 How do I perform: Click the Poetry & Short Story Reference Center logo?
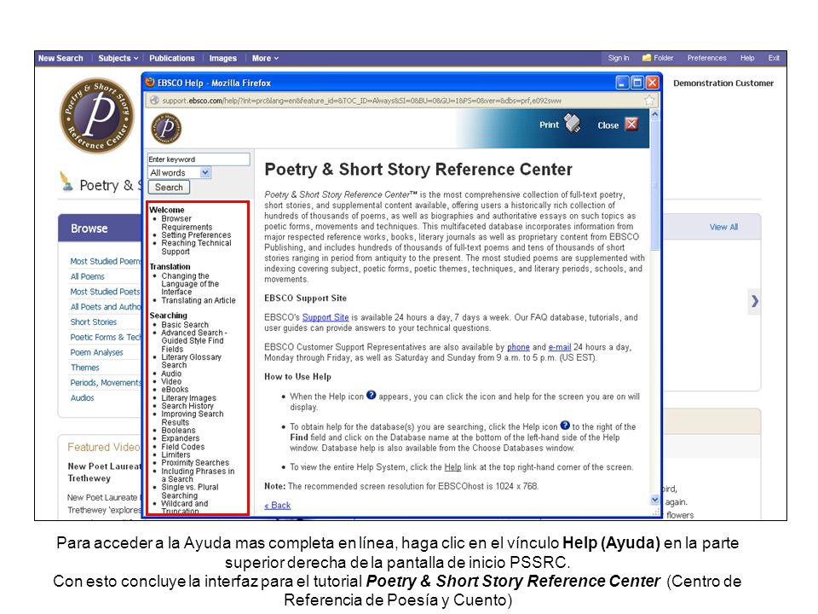pyautogui.click(x=97, y=115)
